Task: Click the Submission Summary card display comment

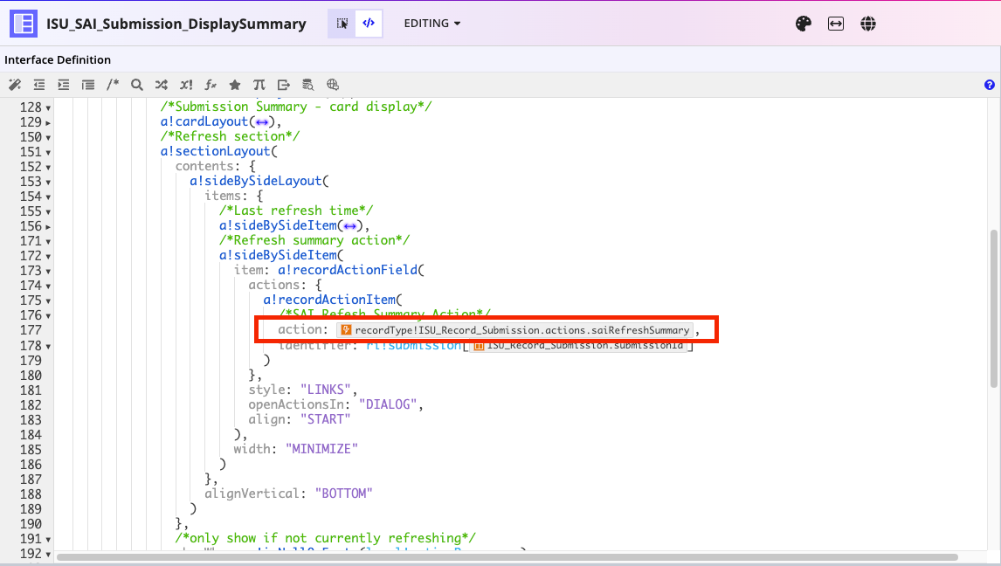Action: pos(296,107)
